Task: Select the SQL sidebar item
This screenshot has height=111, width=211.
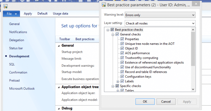Action: 12,64
